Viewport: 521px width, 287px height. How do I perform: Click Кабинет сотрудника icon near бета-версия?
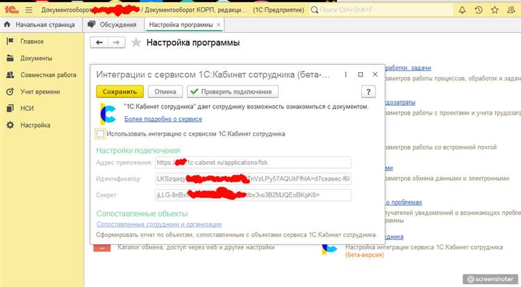[329, 249]
